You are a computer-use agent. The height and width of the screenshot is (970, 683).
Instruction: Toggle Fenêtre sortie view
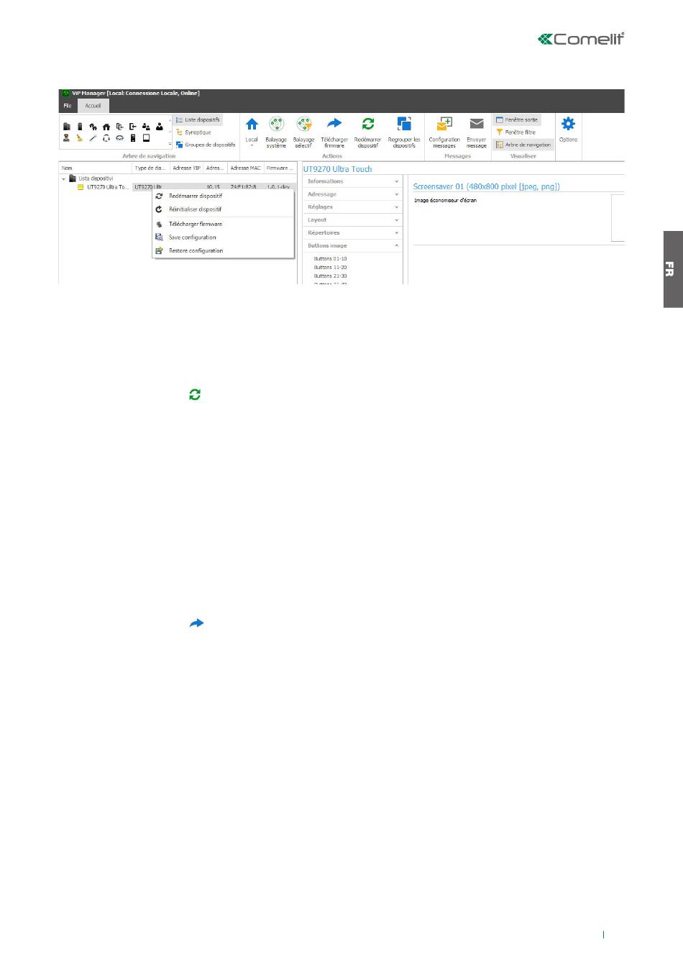pos(516,120)
